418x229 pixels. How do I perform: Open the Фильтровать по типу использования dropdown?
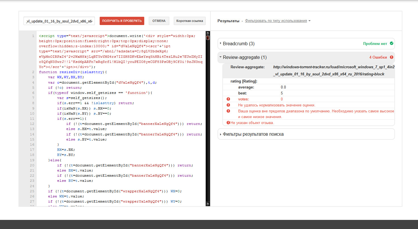(x=278, y=21)
